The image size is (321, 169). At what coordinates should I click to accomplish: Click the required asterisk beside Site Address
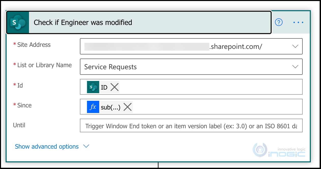[15, 45]
